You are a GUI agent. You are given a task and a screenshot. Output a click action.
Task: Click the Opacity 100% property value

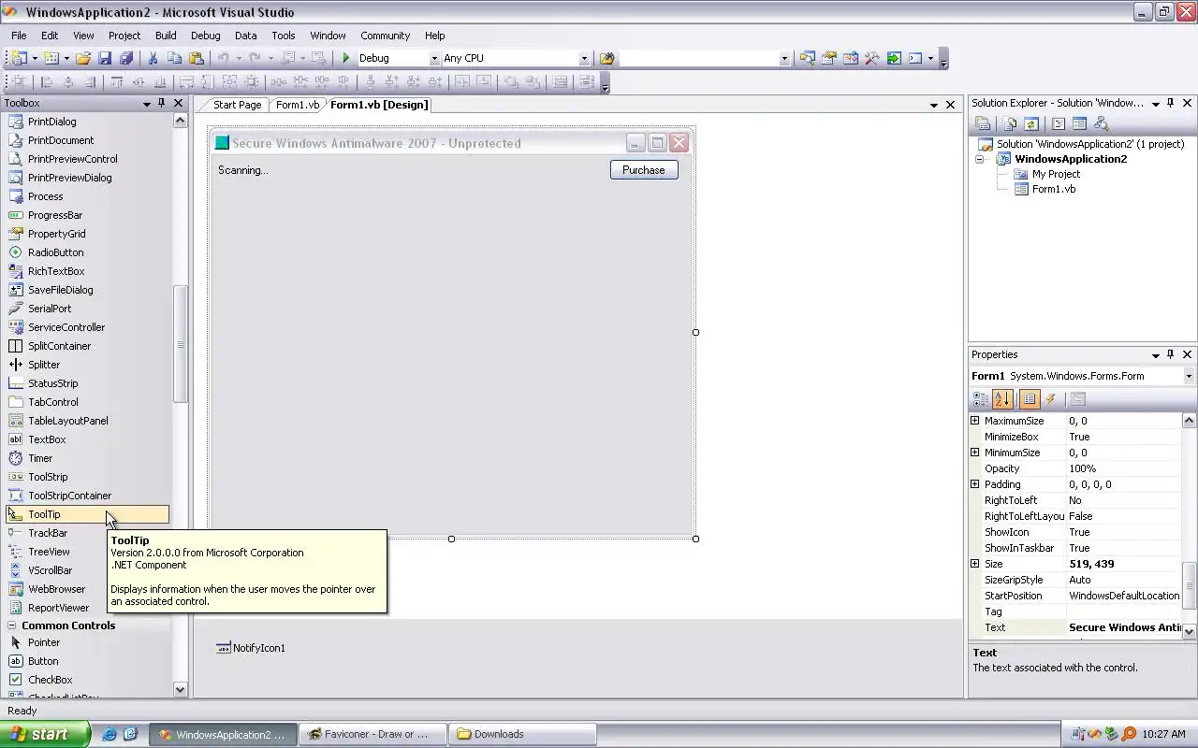[x=1124, y=468]
